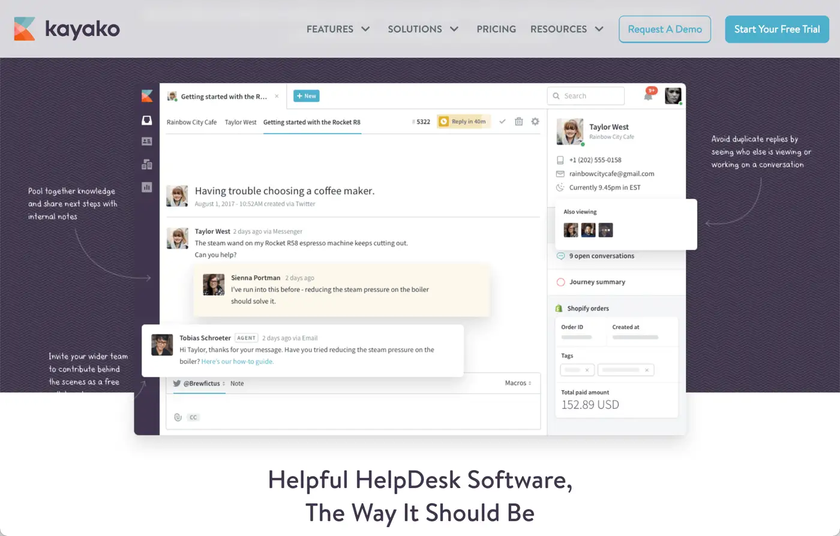
Task: Open the contacts card icon in the sidebar
Action: 147,141
